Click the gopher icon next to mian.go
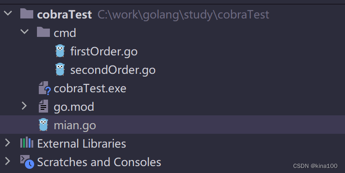345x173 pixels. pos(43,125)
